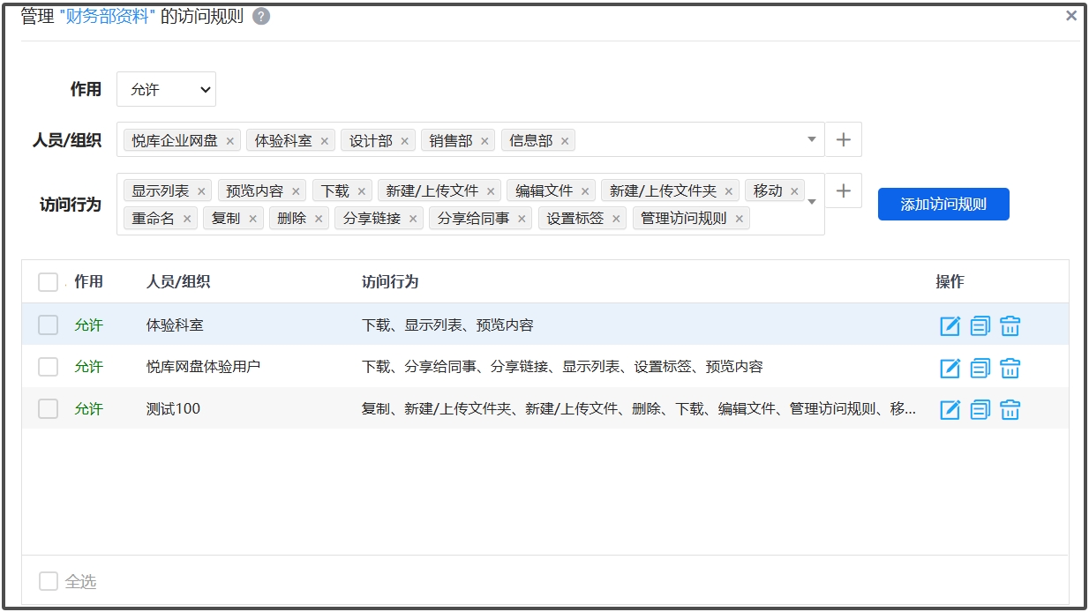Click the 添加访问规则 button
1089x612 pixels.
[943, 205]
